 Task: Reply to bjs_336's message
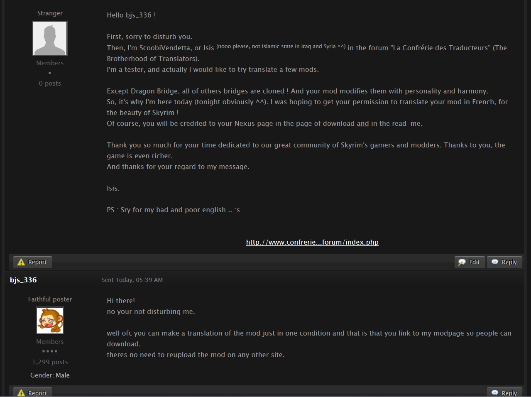(x=504, y=392)
